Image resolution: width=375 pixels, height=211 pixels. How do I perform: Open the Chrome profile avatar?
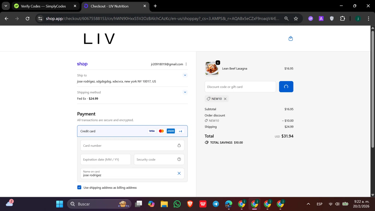point(358,18)
